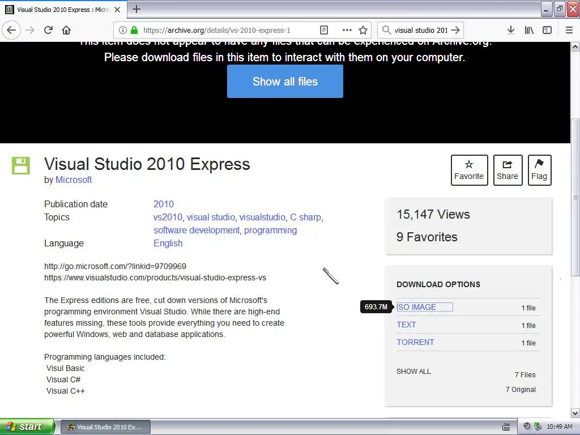The height and width of the screenshot is (435, 580).
Task: Open the vs2010 topic link
Action: (x=168, y=217)
